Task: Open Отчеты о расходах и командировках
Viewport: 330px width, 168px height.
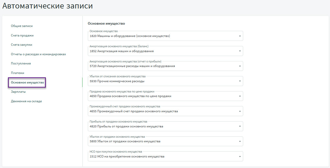Action: click(x=38, y=54)
